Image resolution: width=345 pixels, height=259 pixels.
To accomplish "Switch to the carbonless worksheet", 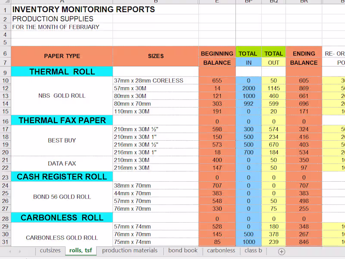I will click(x=221, y=251).
